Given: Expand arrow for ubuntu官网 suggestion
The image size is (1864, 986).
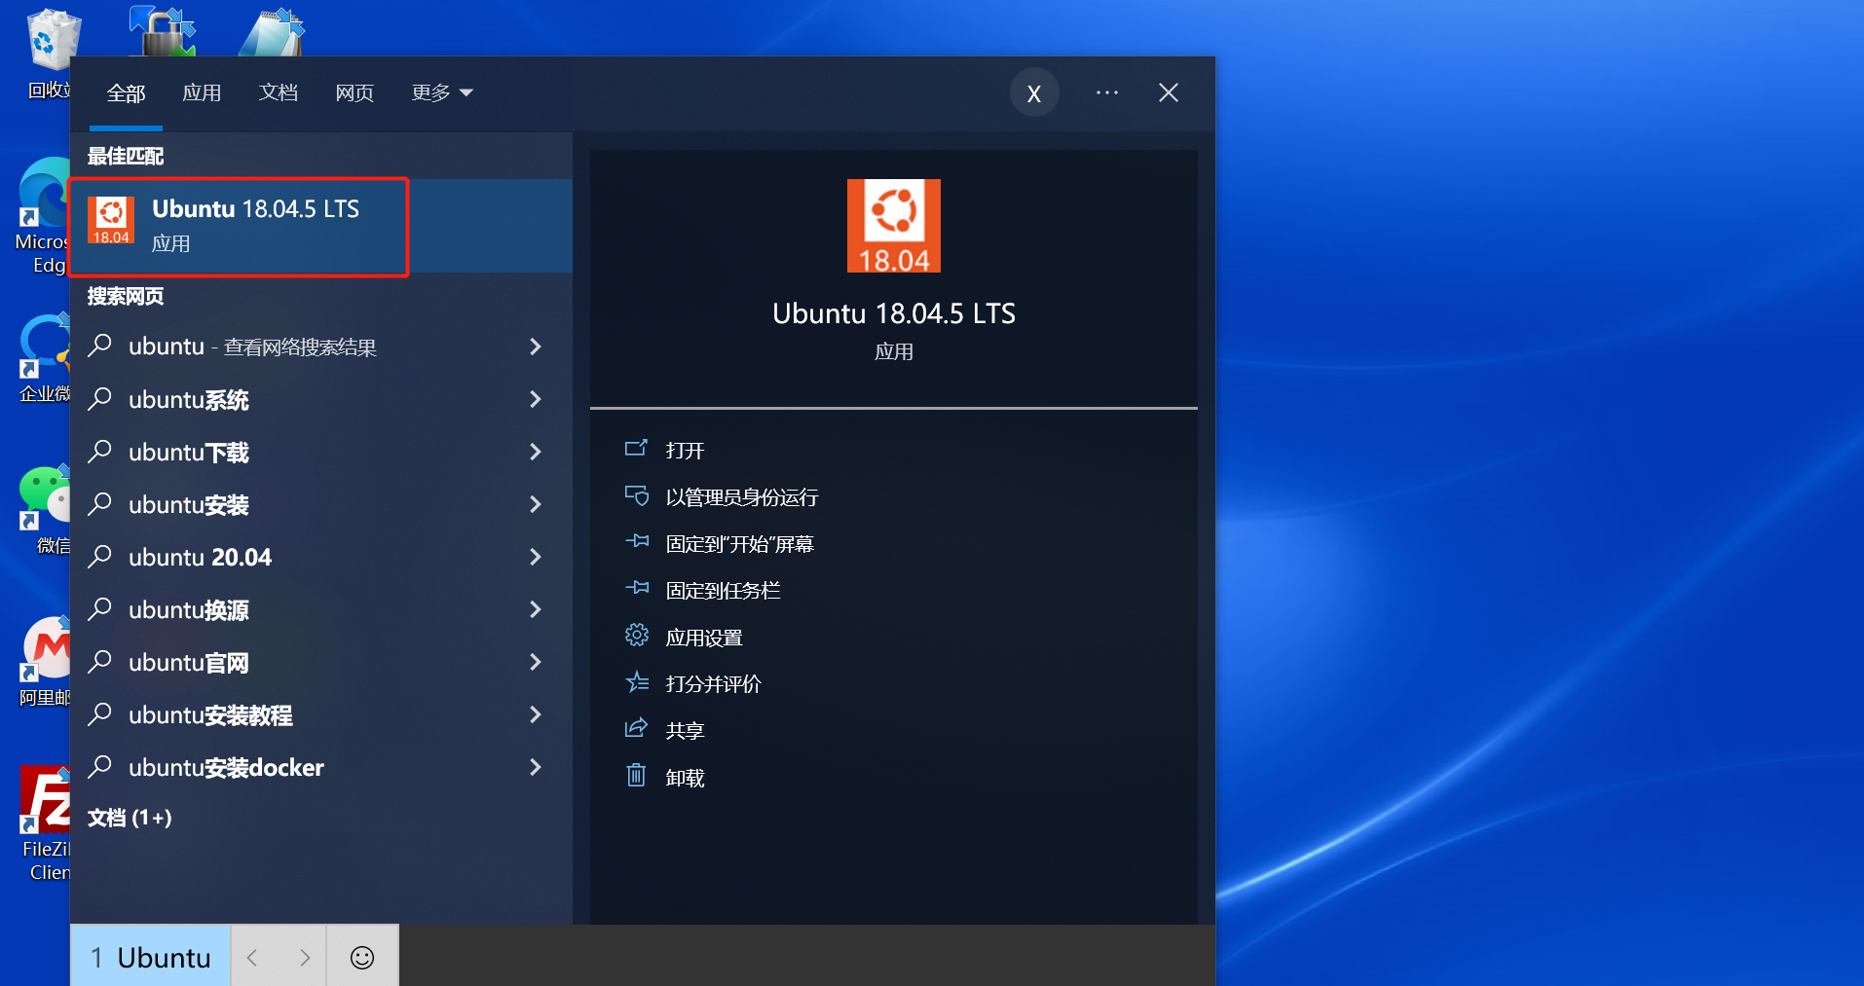Looking at the screenshot, I should coord(535,662).
